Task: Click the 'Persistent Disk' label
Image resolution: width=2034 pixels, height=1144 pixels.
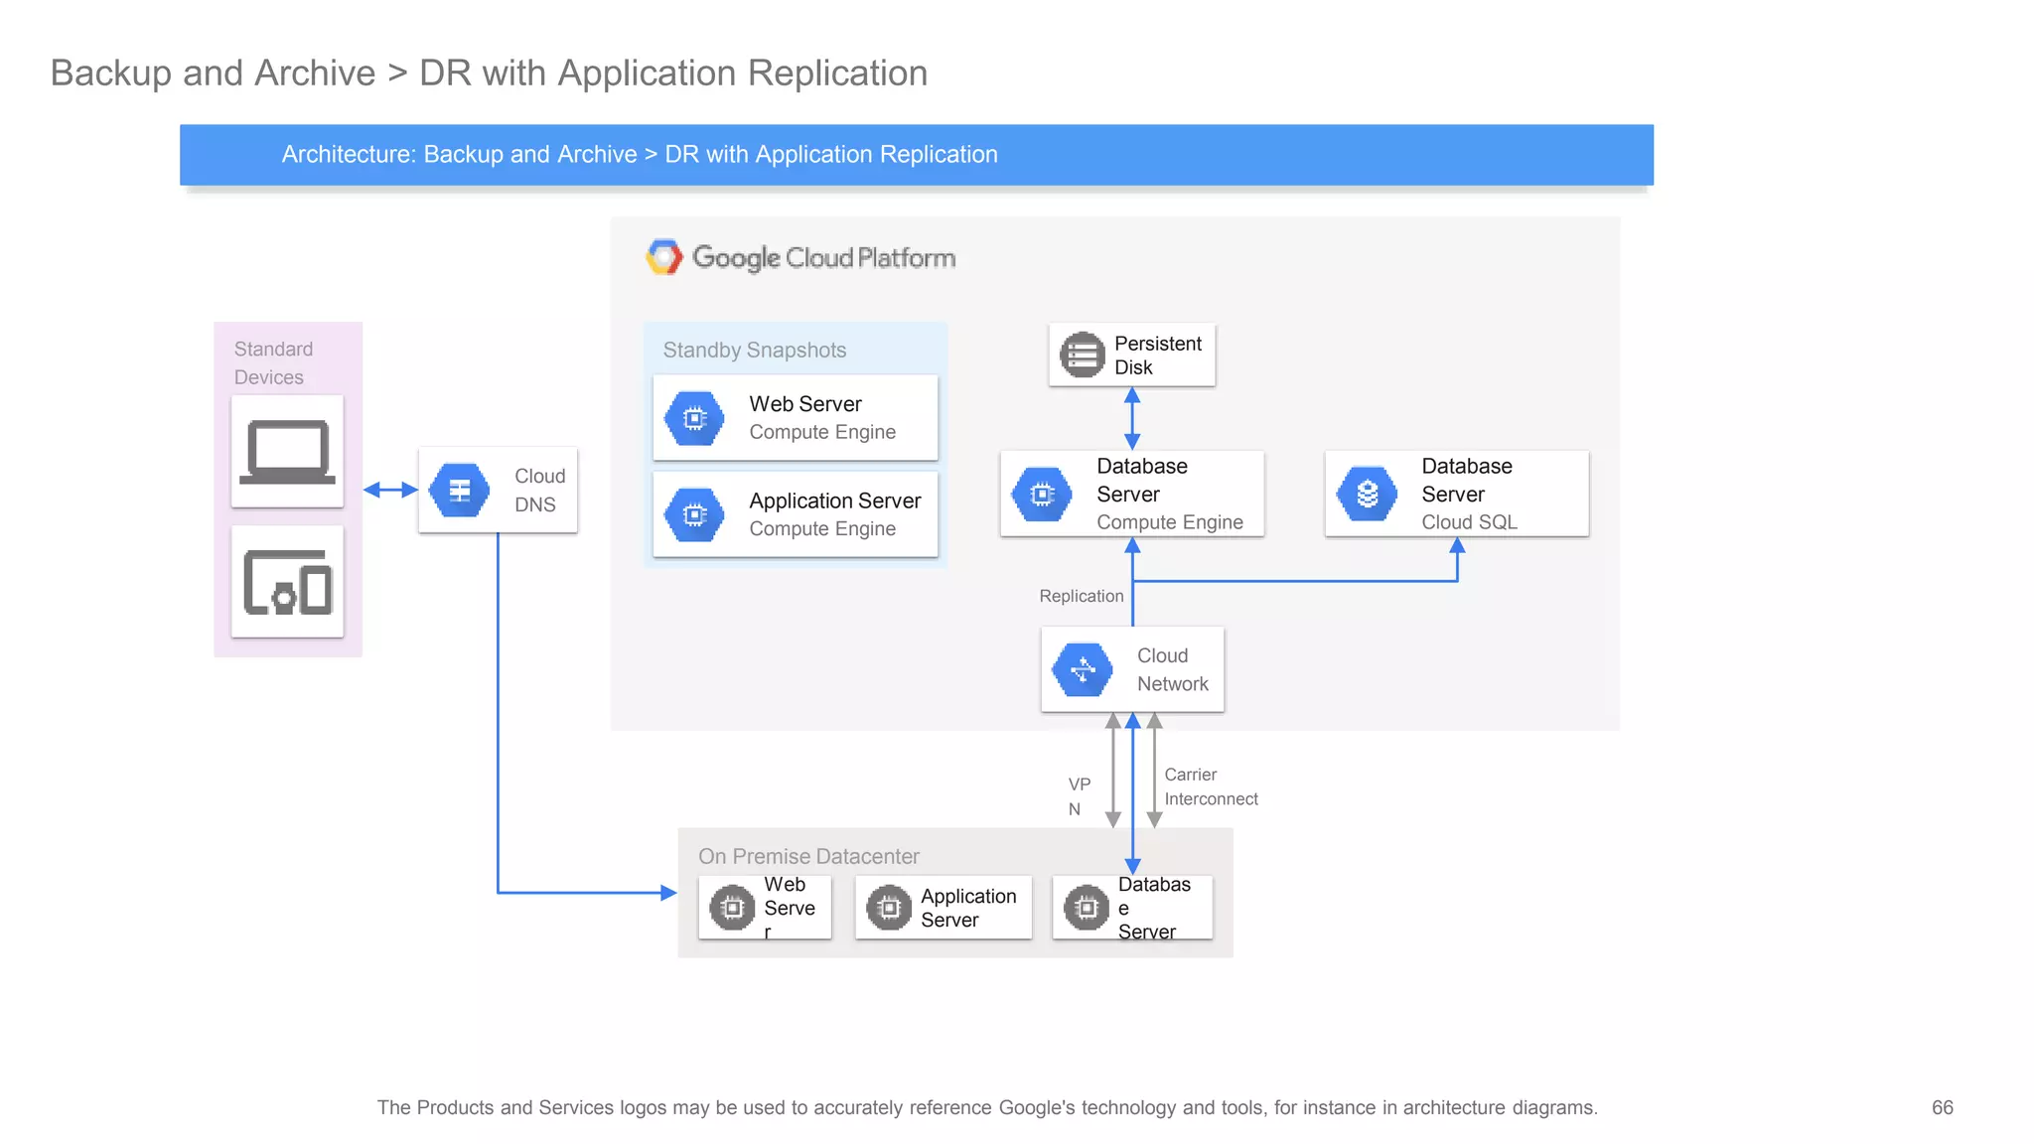Action: [x=1158, y=355]
